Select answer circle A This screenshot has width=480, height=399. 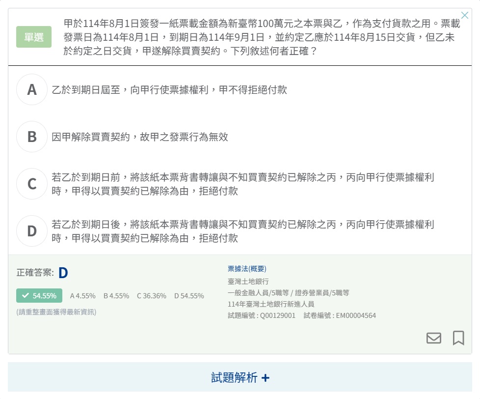[32, 89]
